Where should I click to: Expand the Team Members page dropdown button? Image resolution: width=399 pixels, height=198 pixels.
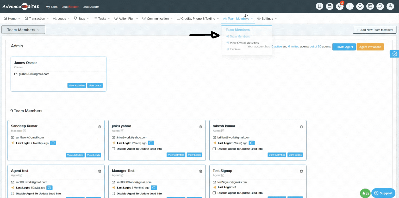tap(23, 30)
